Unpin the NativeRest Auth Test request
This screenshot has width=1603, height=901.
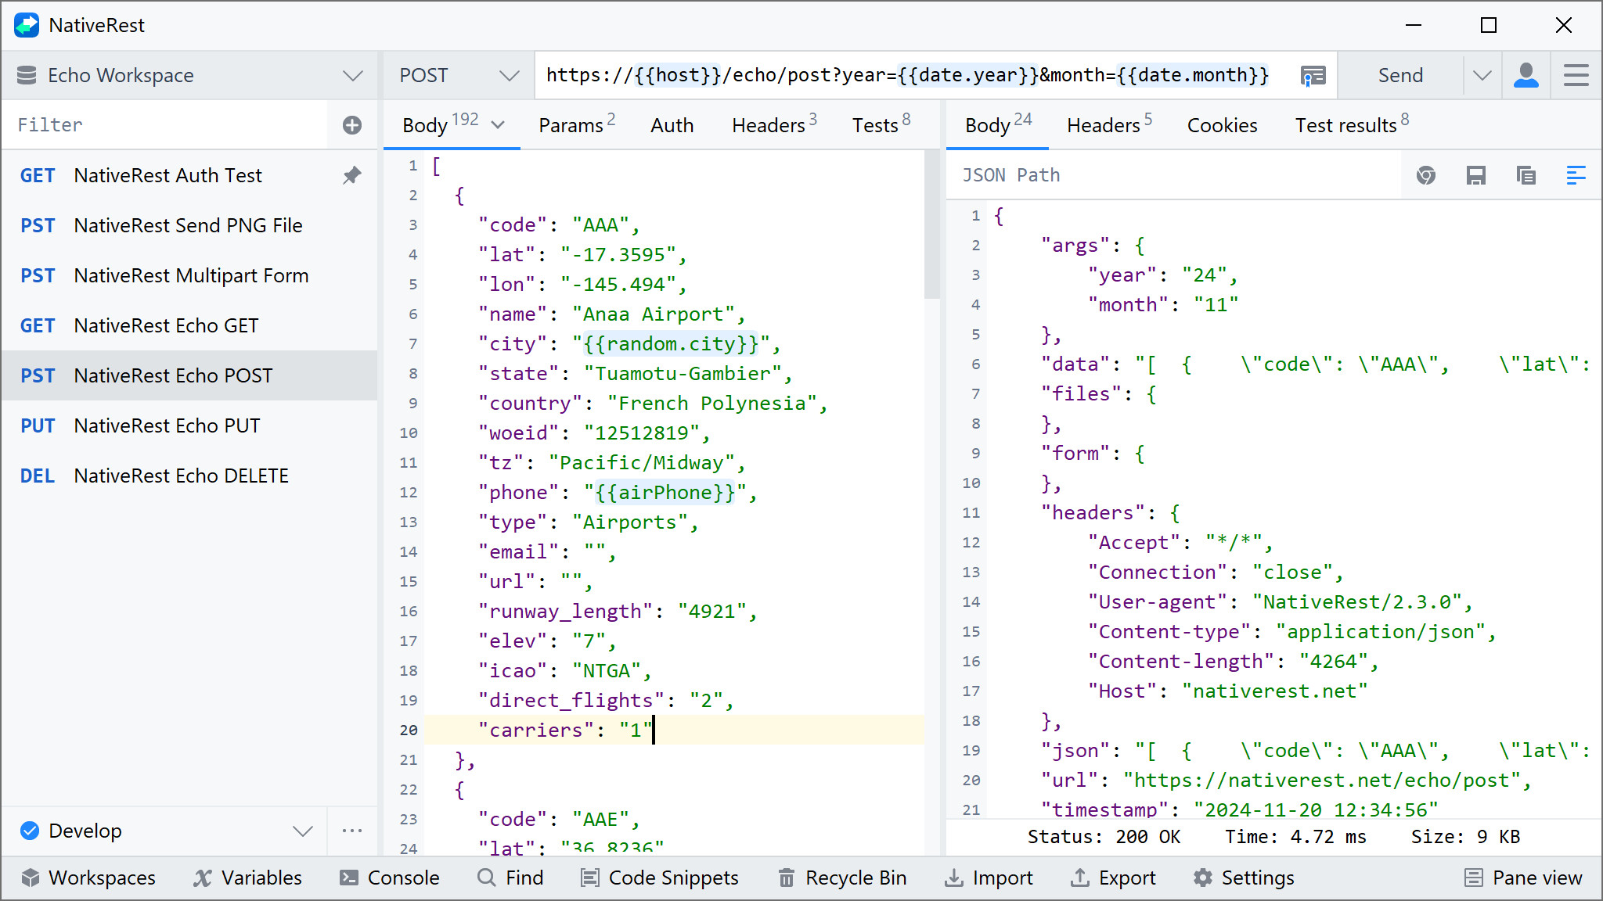pyautogui.click(x=351, y=175)
